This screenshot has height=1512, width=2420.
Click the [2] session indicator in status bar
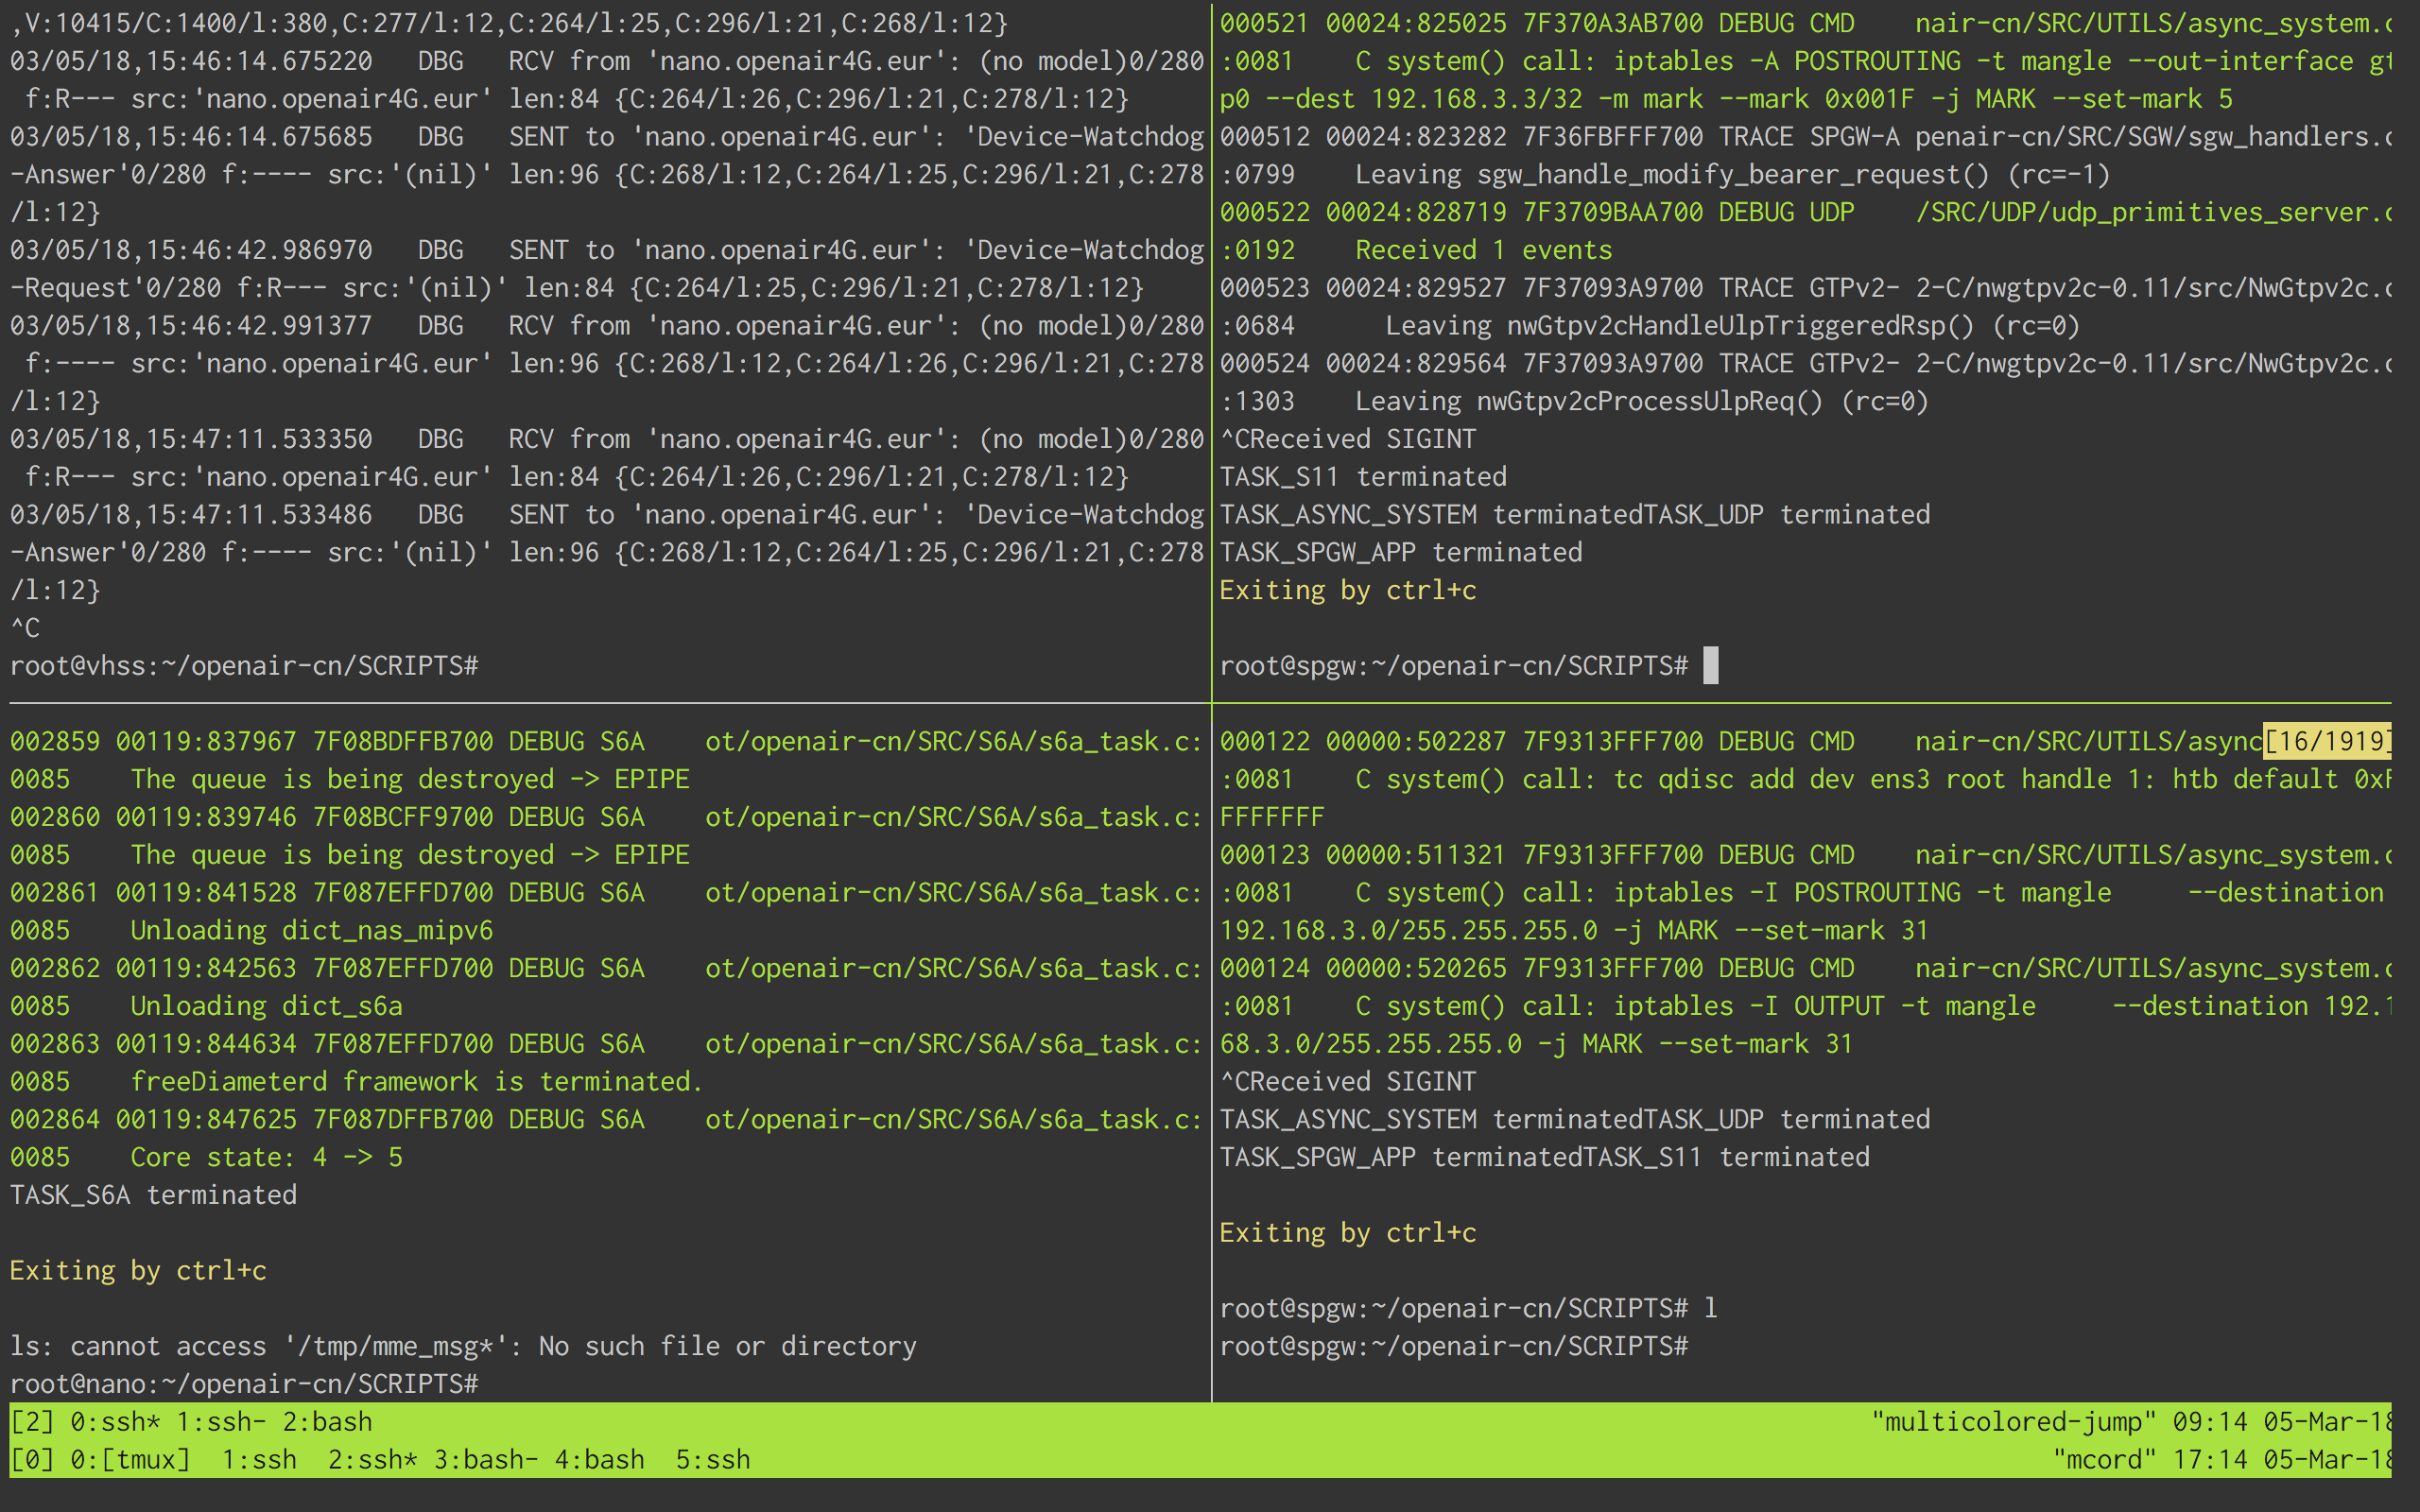(32, 1421)
